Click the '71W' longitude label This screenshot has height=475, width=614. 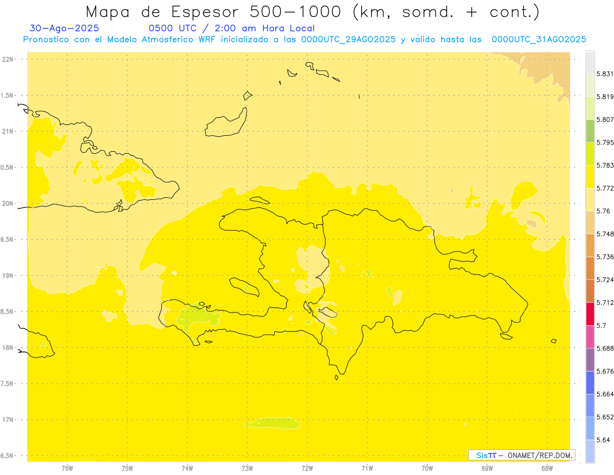[367, 468]
